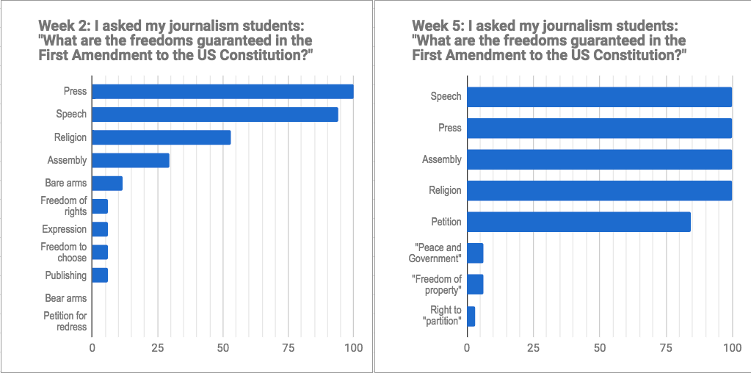Screen dimensions: 751x373
Task: Click the "Petition for redress" axis label
Action: pos(65,321)
